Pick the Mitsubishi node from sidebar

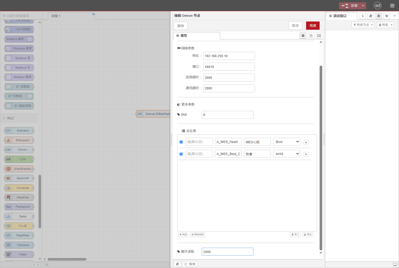[19, 140]
